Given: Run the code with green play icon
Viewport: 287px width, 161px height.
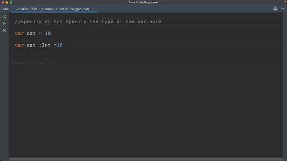Looking at the screenshot, I should pyautogui.click(x=4, y=24).
